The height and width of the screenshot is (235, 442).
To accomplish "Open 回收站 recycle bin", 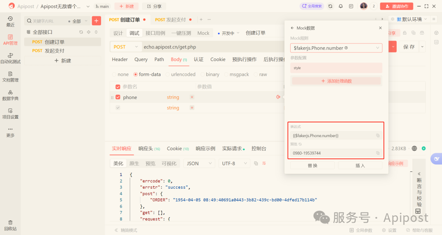I will coord(10,226).
